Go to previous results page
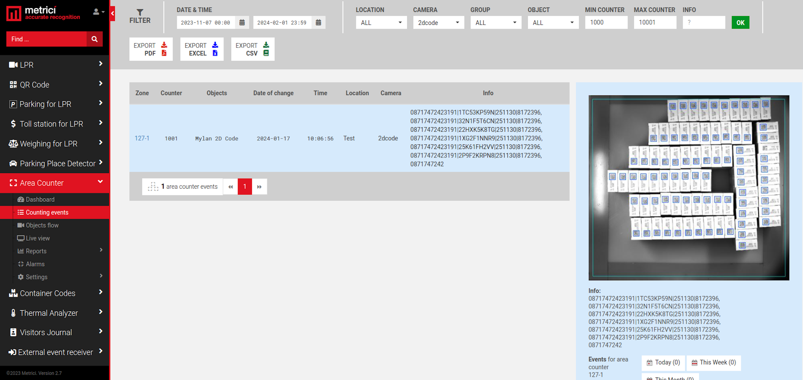 point(230,187)
